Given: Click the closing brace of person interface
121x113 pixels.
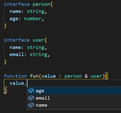Looking at the screenshot, I should click(5, 26).
